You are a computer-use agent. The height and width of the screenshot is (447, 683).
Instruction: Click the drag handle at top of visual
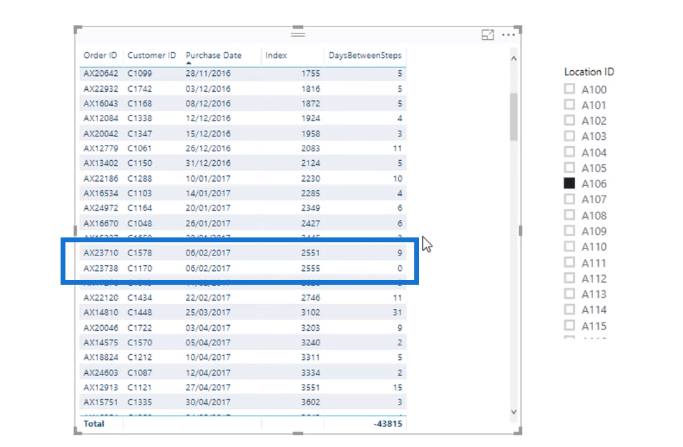pos(298,34)
